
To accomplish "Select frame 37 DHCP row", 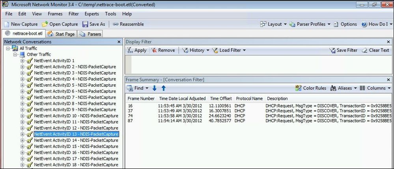I will [x=259, y=111].
